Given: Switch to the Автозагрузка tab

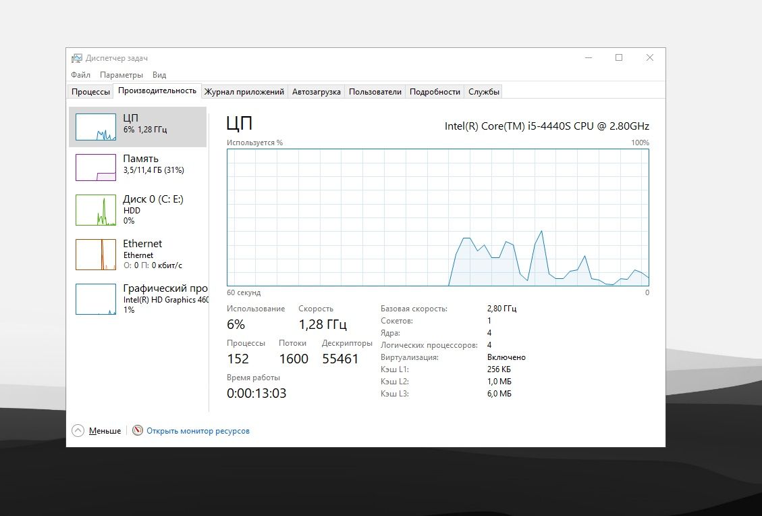Looking at the screenshot, I should click(317, 91).
